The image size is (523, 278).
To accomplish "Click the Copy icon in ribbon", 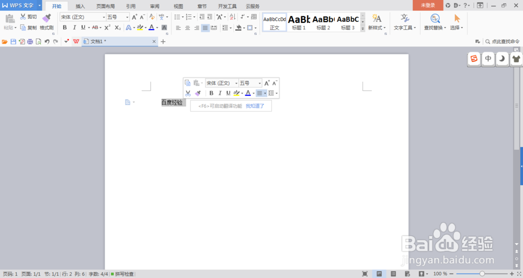I will click(x=23, y=28).
